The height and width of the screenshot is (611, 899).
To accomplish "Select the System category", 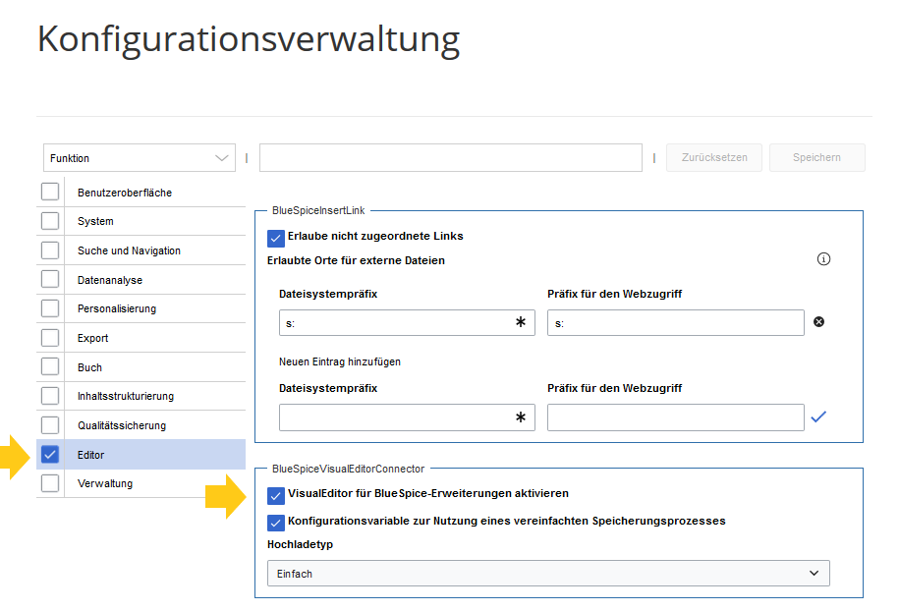I will [x=95, y=221].
